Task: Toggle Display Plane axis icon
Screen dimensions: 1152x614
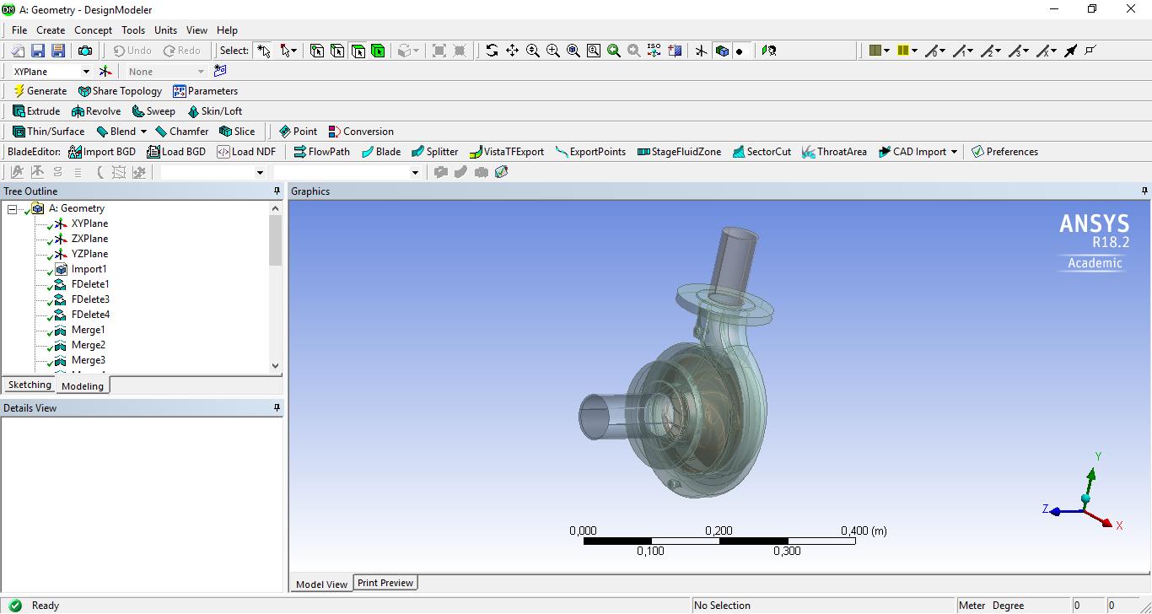Action: pos(701,51)
